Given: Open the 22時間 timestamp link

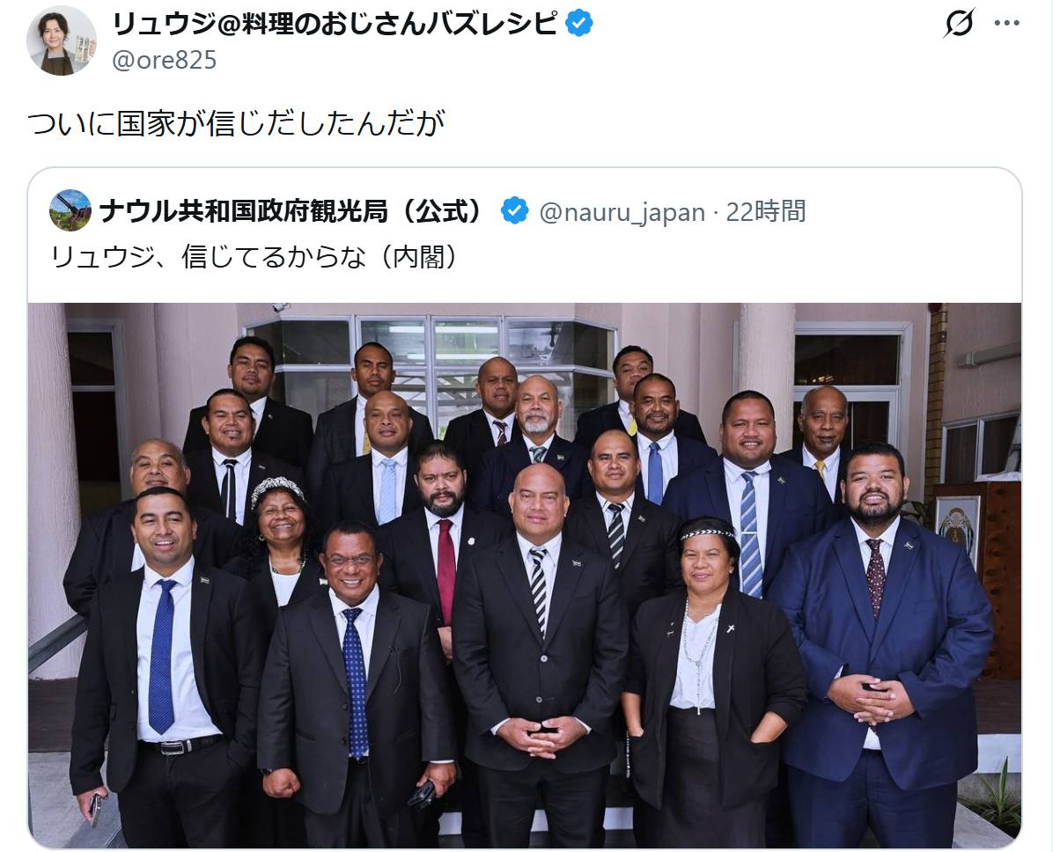Looking at the screenshot, I should coord(766,211).
